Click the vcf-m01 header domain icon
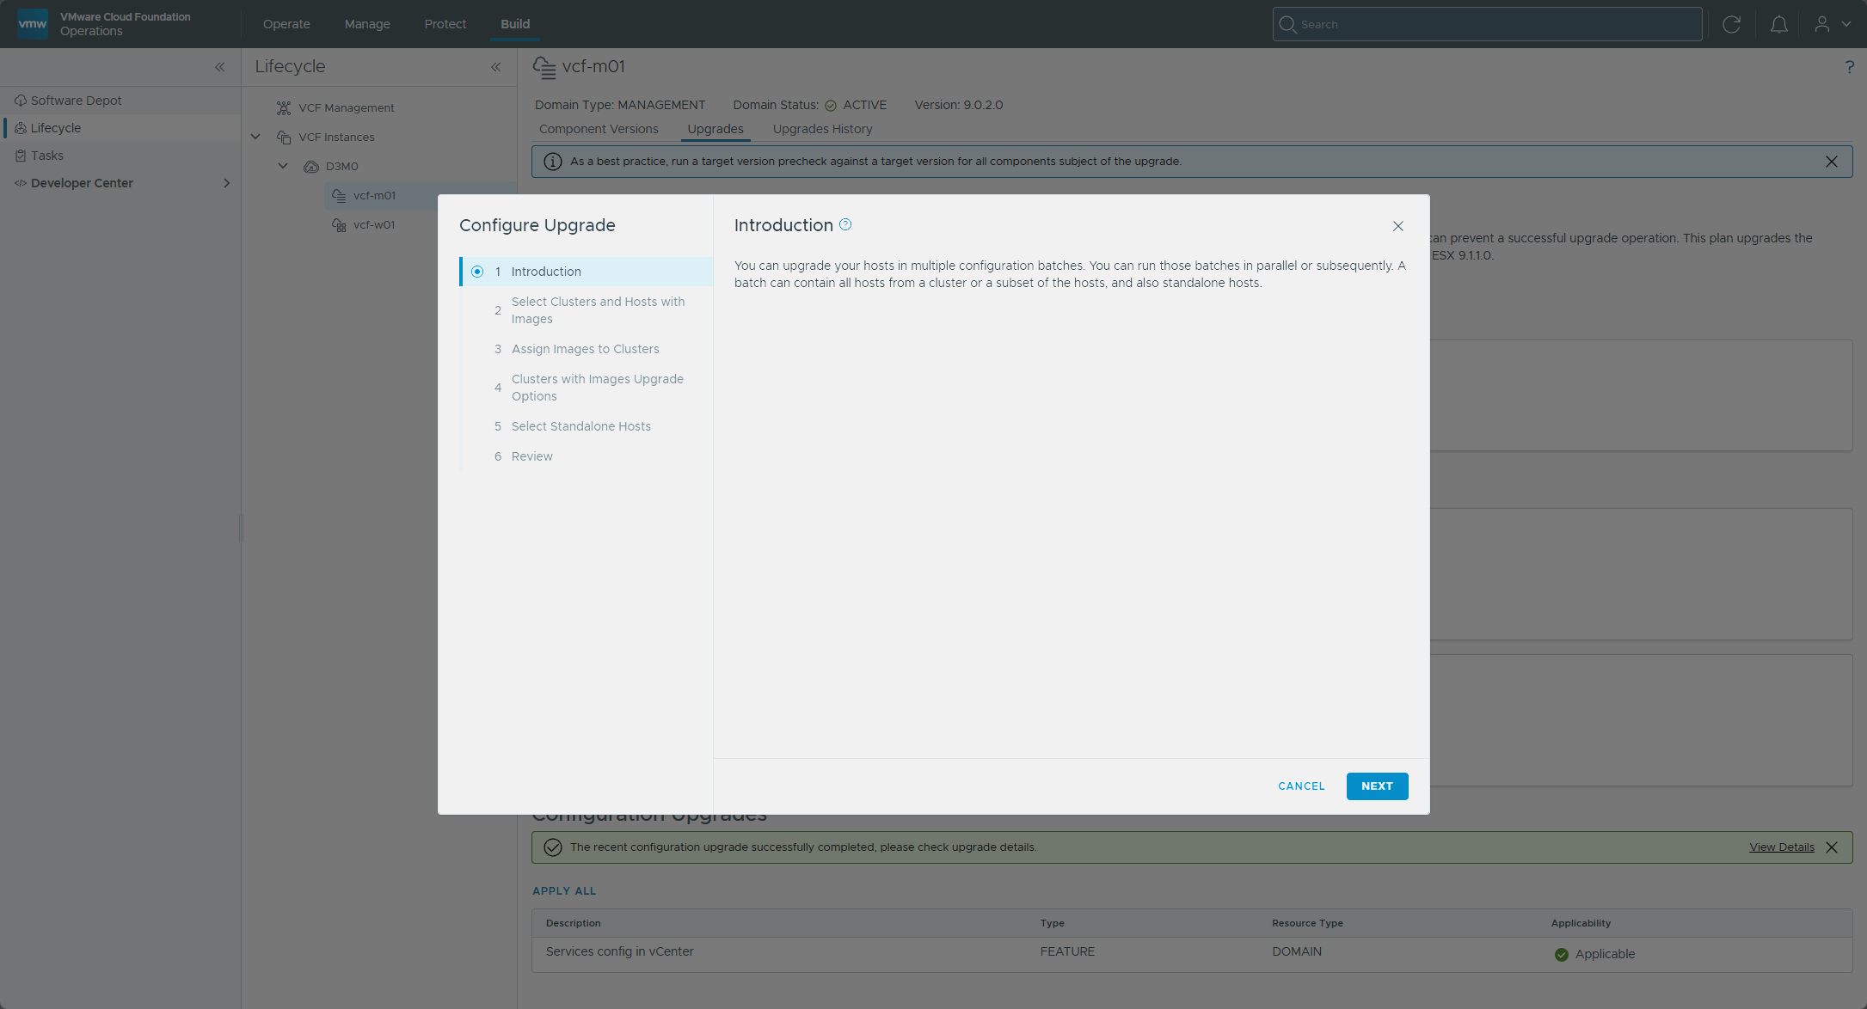Image resolution: width=1867 pixels, height=1009 pixels. pos(544,67)
